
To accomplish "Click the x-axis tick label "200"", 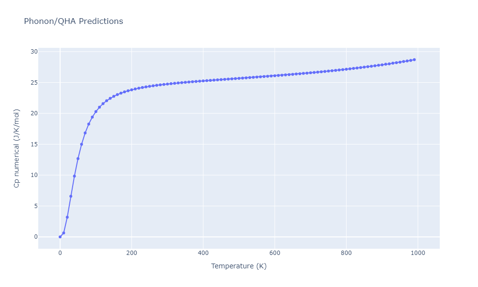I will point(131,253).
